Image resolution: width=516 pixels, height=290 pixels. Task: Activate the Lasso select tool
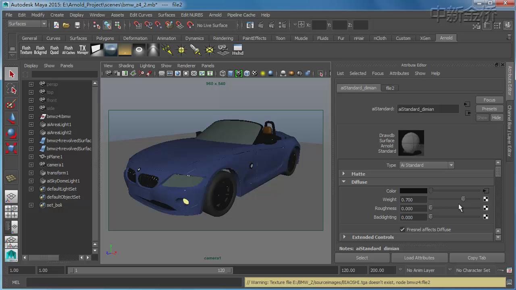(x=11, y=89)
